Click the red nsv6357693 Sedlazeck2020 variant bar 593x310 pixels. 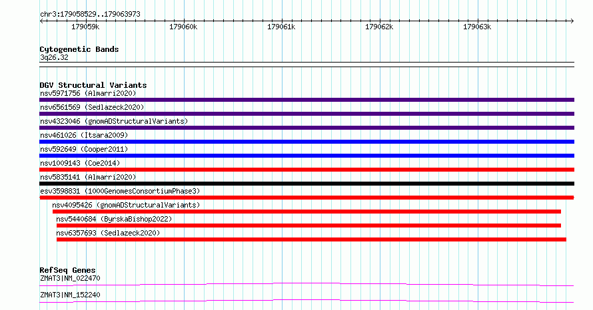click(311, 239)
